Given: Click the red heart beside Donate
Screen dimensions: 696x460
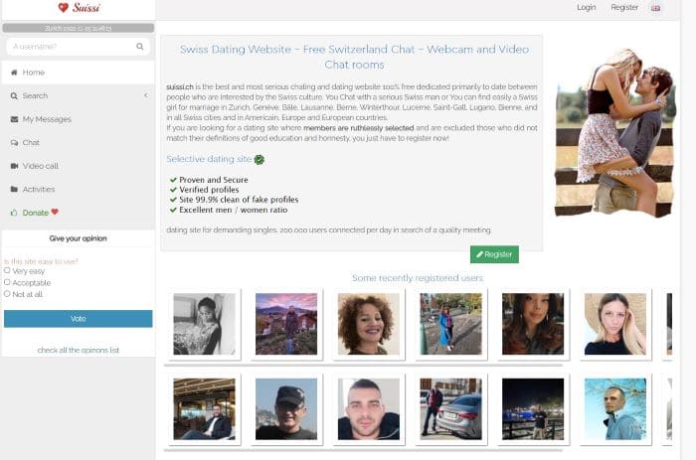Looking at the screenshot, I should (55, 212).
